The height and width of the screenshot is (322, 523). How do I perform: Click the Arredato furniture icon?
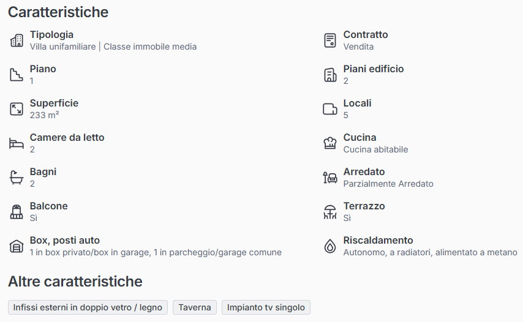[x=330, y=178]
